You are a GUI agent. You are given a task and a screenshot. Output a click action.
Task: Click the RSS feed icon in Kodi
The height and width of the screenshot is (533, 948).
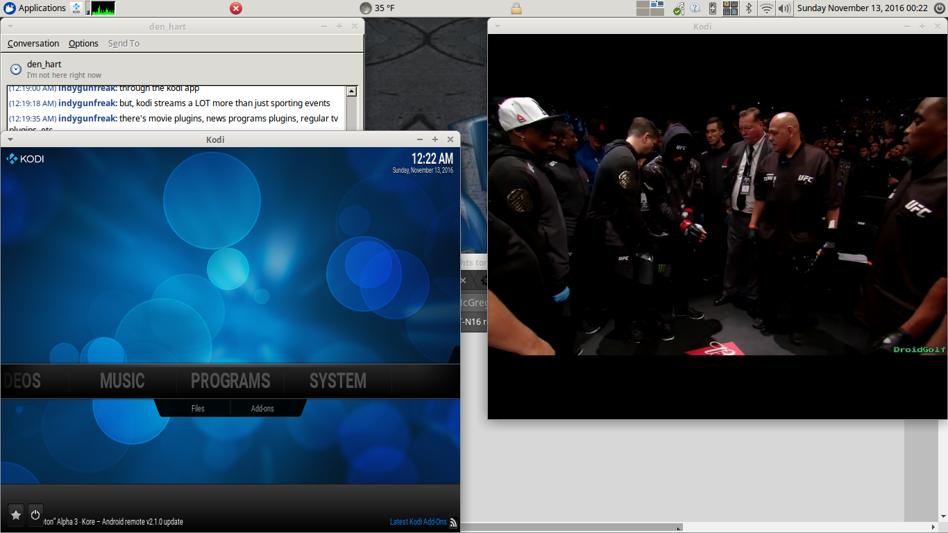453,523
